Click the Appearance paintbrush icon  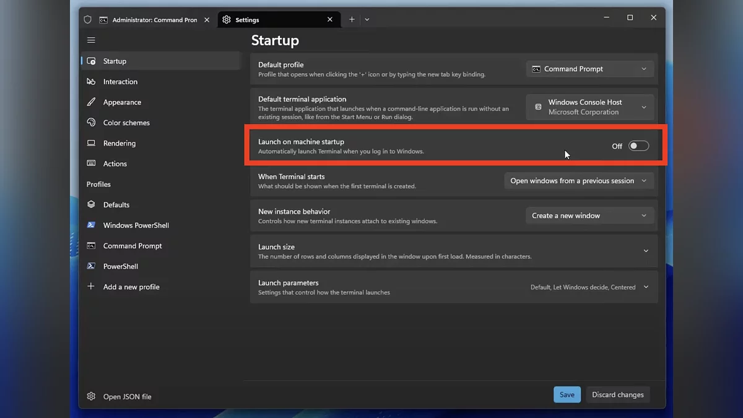coord(91,102)
